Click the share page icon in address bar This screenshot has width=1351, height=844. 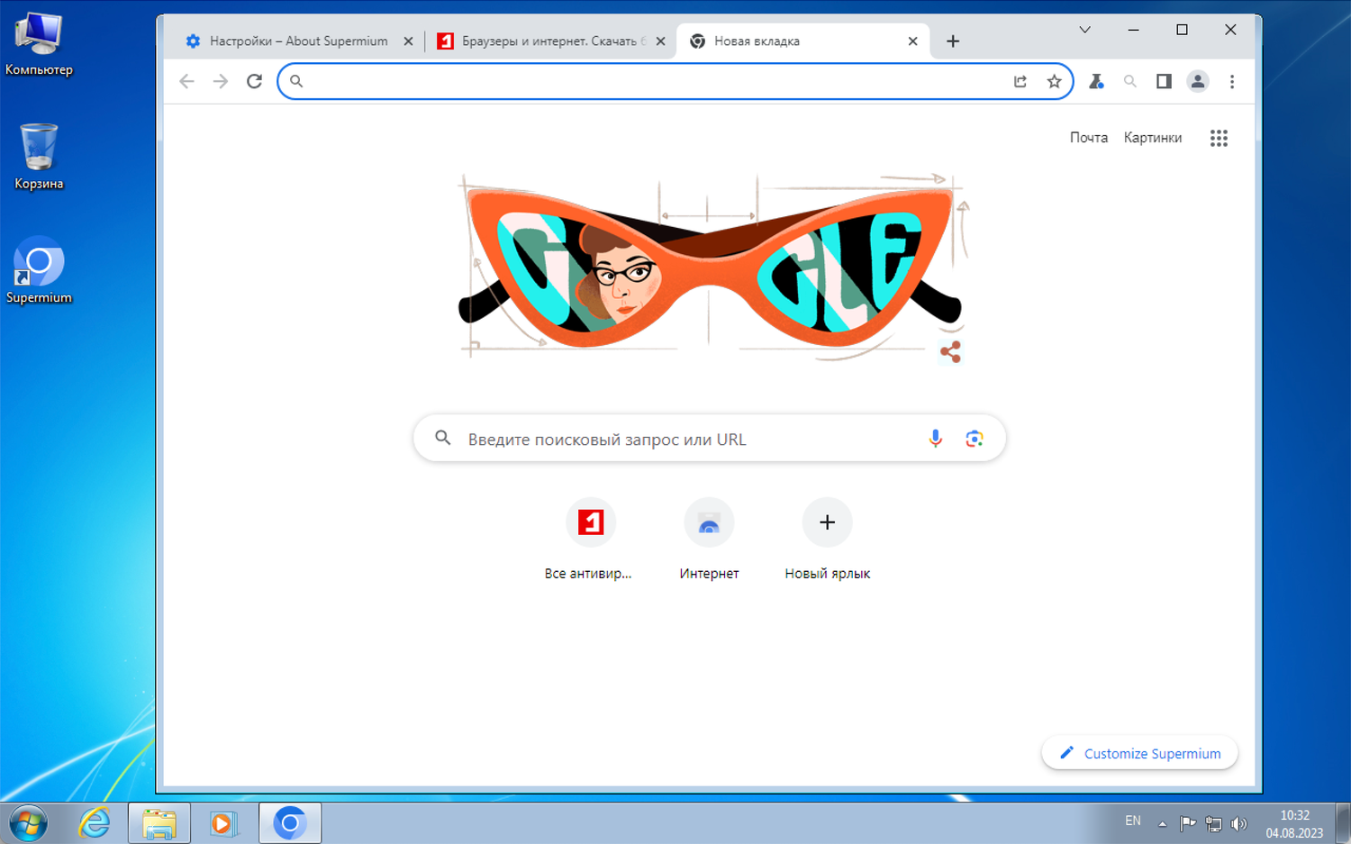(x=1020, y=81)
